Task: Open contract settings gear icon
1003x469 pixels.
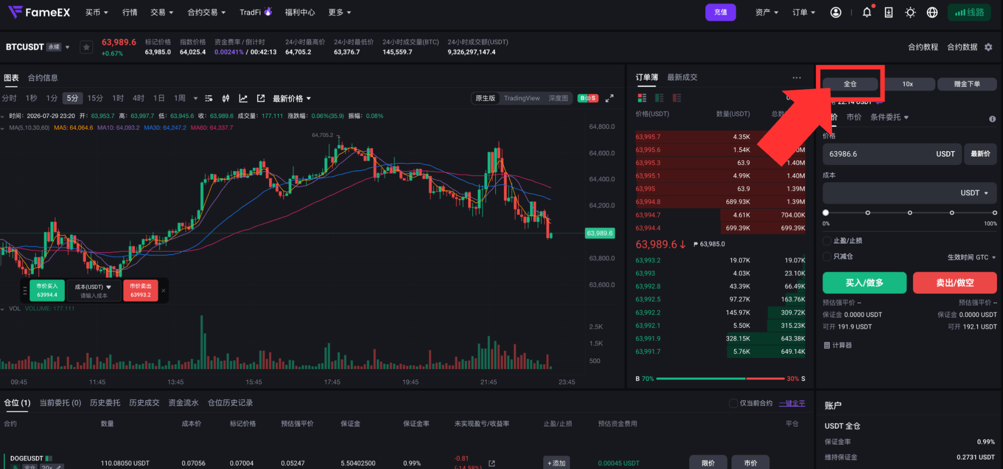Action: [x=988, y=47]
